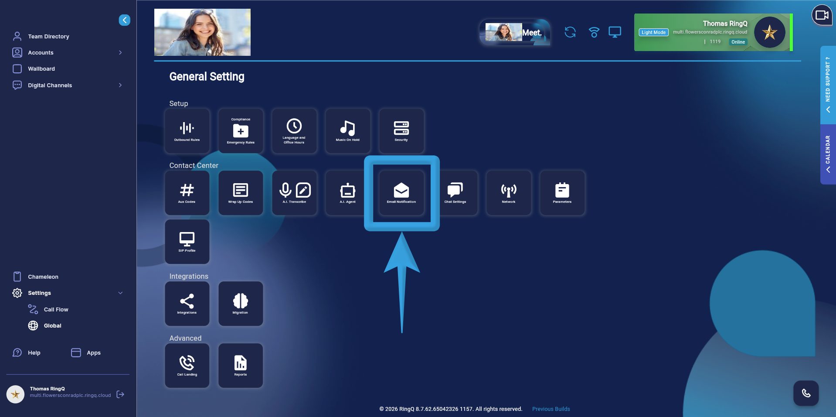The image size is (836, 417).
Task: Open the Previous Builds link
Action: pos(551,409)
